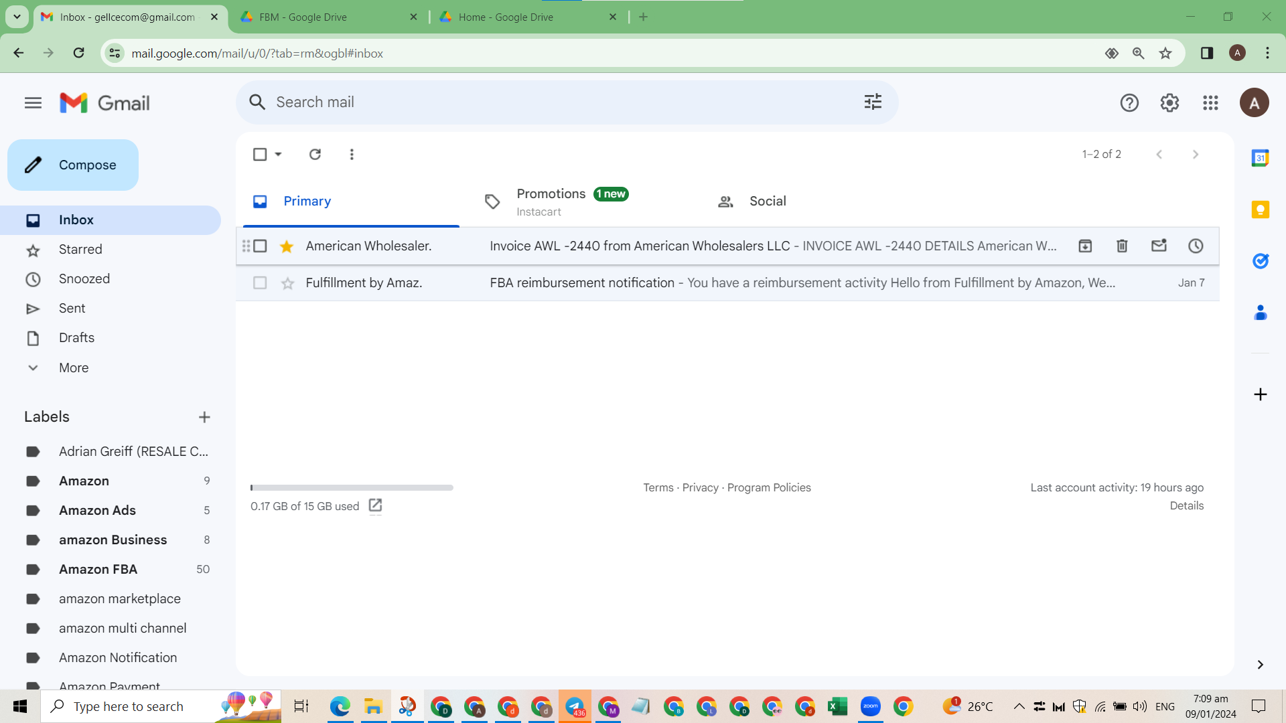
Task: Open Chrome side panel icon
Action: [1207, 53]
